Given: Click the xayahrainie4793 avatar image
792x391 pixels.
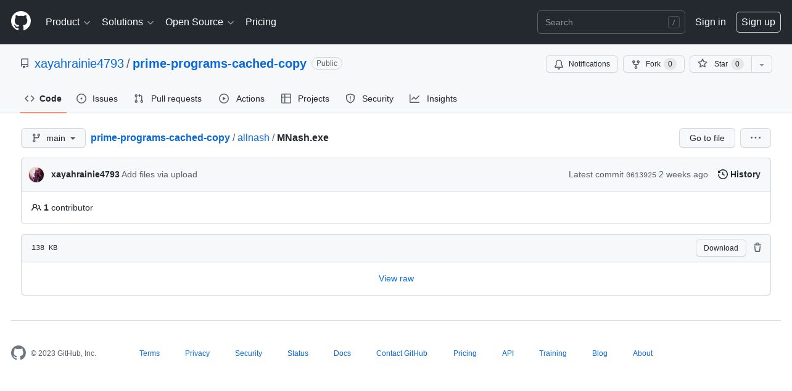Looking at the screenshot, I should coord(36,175).
